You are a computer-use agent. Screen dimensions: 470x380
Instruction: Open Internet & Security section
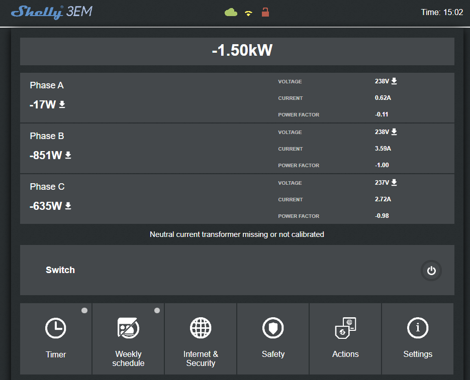click(x=201, y=339)
